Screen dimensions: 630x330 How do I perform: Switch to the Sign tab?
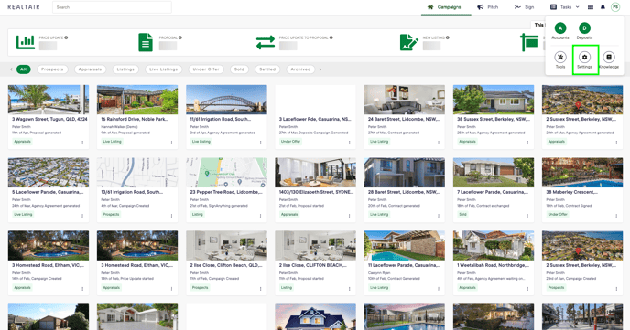point(525,7)
